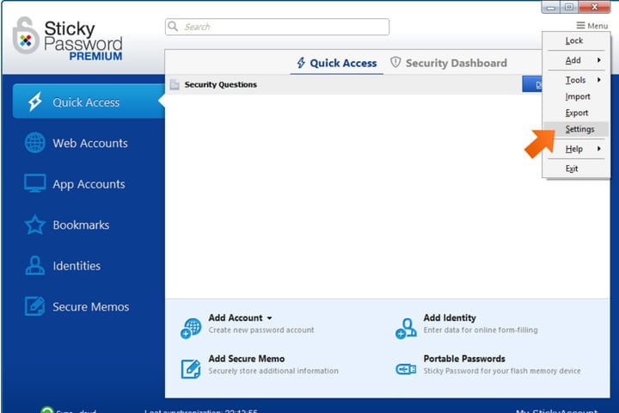Select the Security Questions row
Viewport: 619px width, 413px height.
tap(343, 84)
